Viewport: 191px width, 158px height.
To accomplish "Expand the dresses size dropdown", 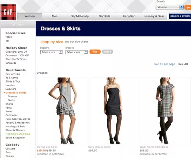I will 77,52.
